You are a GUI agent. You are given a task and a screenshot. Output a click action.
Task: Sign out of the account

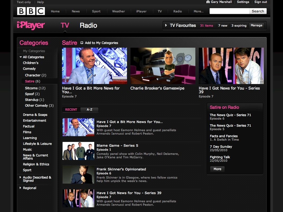tap(260, 2)
